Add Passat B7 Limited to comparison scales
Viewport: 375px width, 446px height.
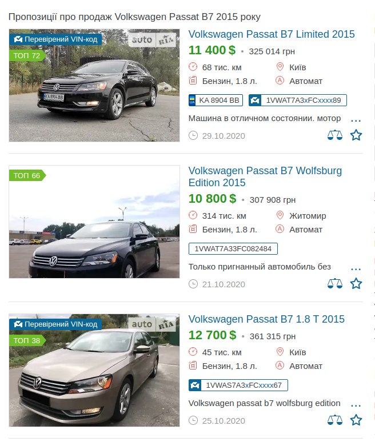click(x=335, y=135)
